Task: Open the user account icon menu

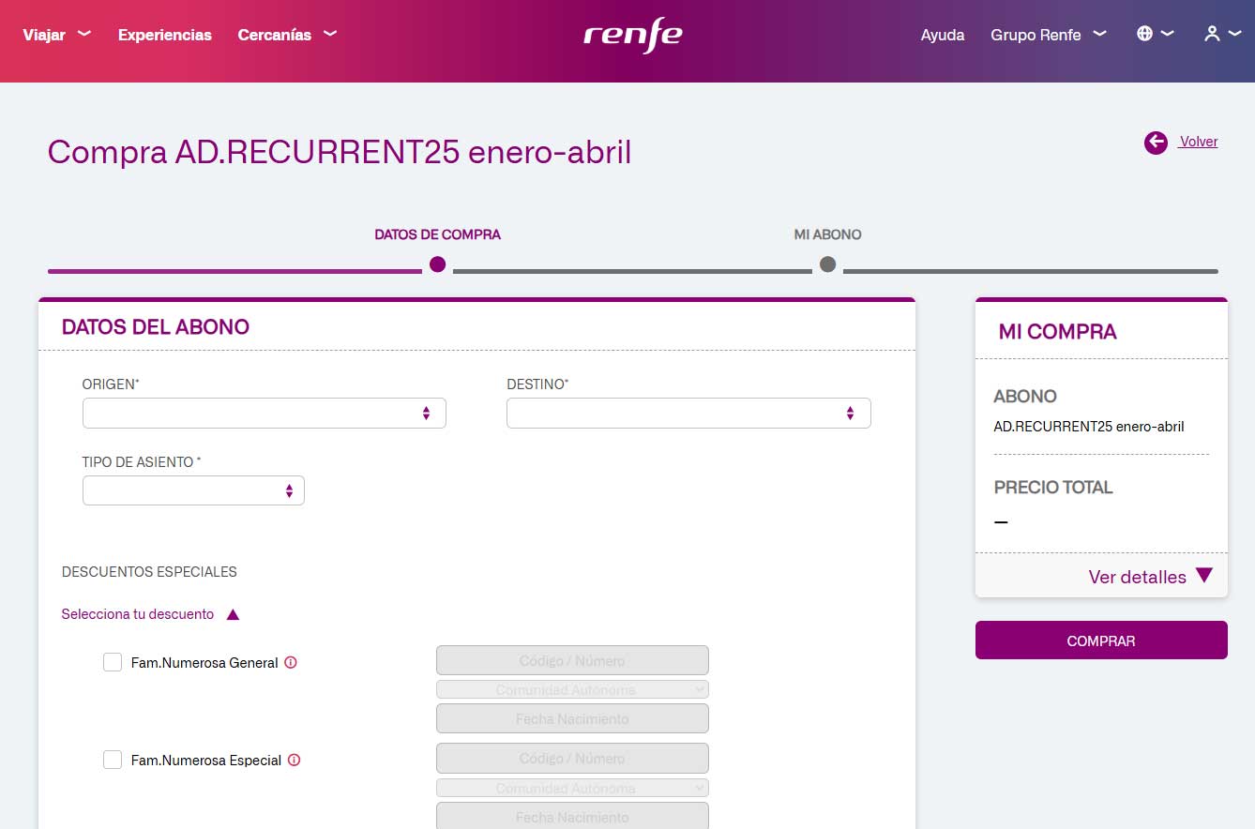Action: [x=1221, y=34]
